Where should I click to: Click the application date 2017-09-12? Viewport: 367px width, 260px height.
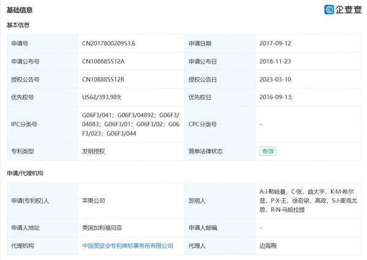pyautogui.click(x=275, y=43)
